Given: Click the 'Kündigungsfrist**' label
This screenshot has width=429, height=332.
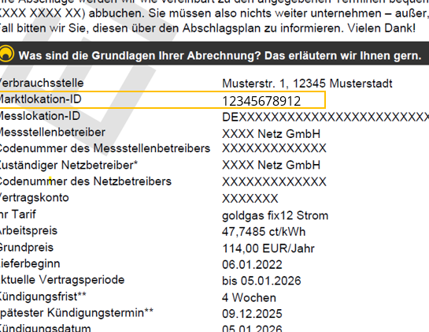Looking at the screenshot, I should [x=43, y=297].
